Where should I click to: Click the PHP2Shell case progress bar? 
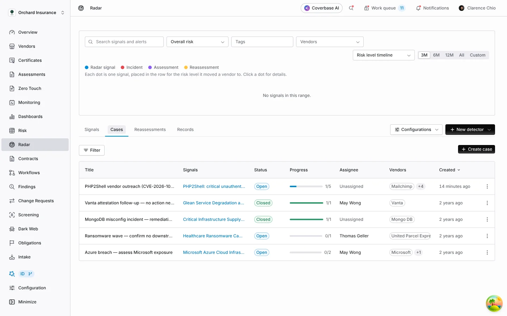pyautogui.click(x=306, y=186)
